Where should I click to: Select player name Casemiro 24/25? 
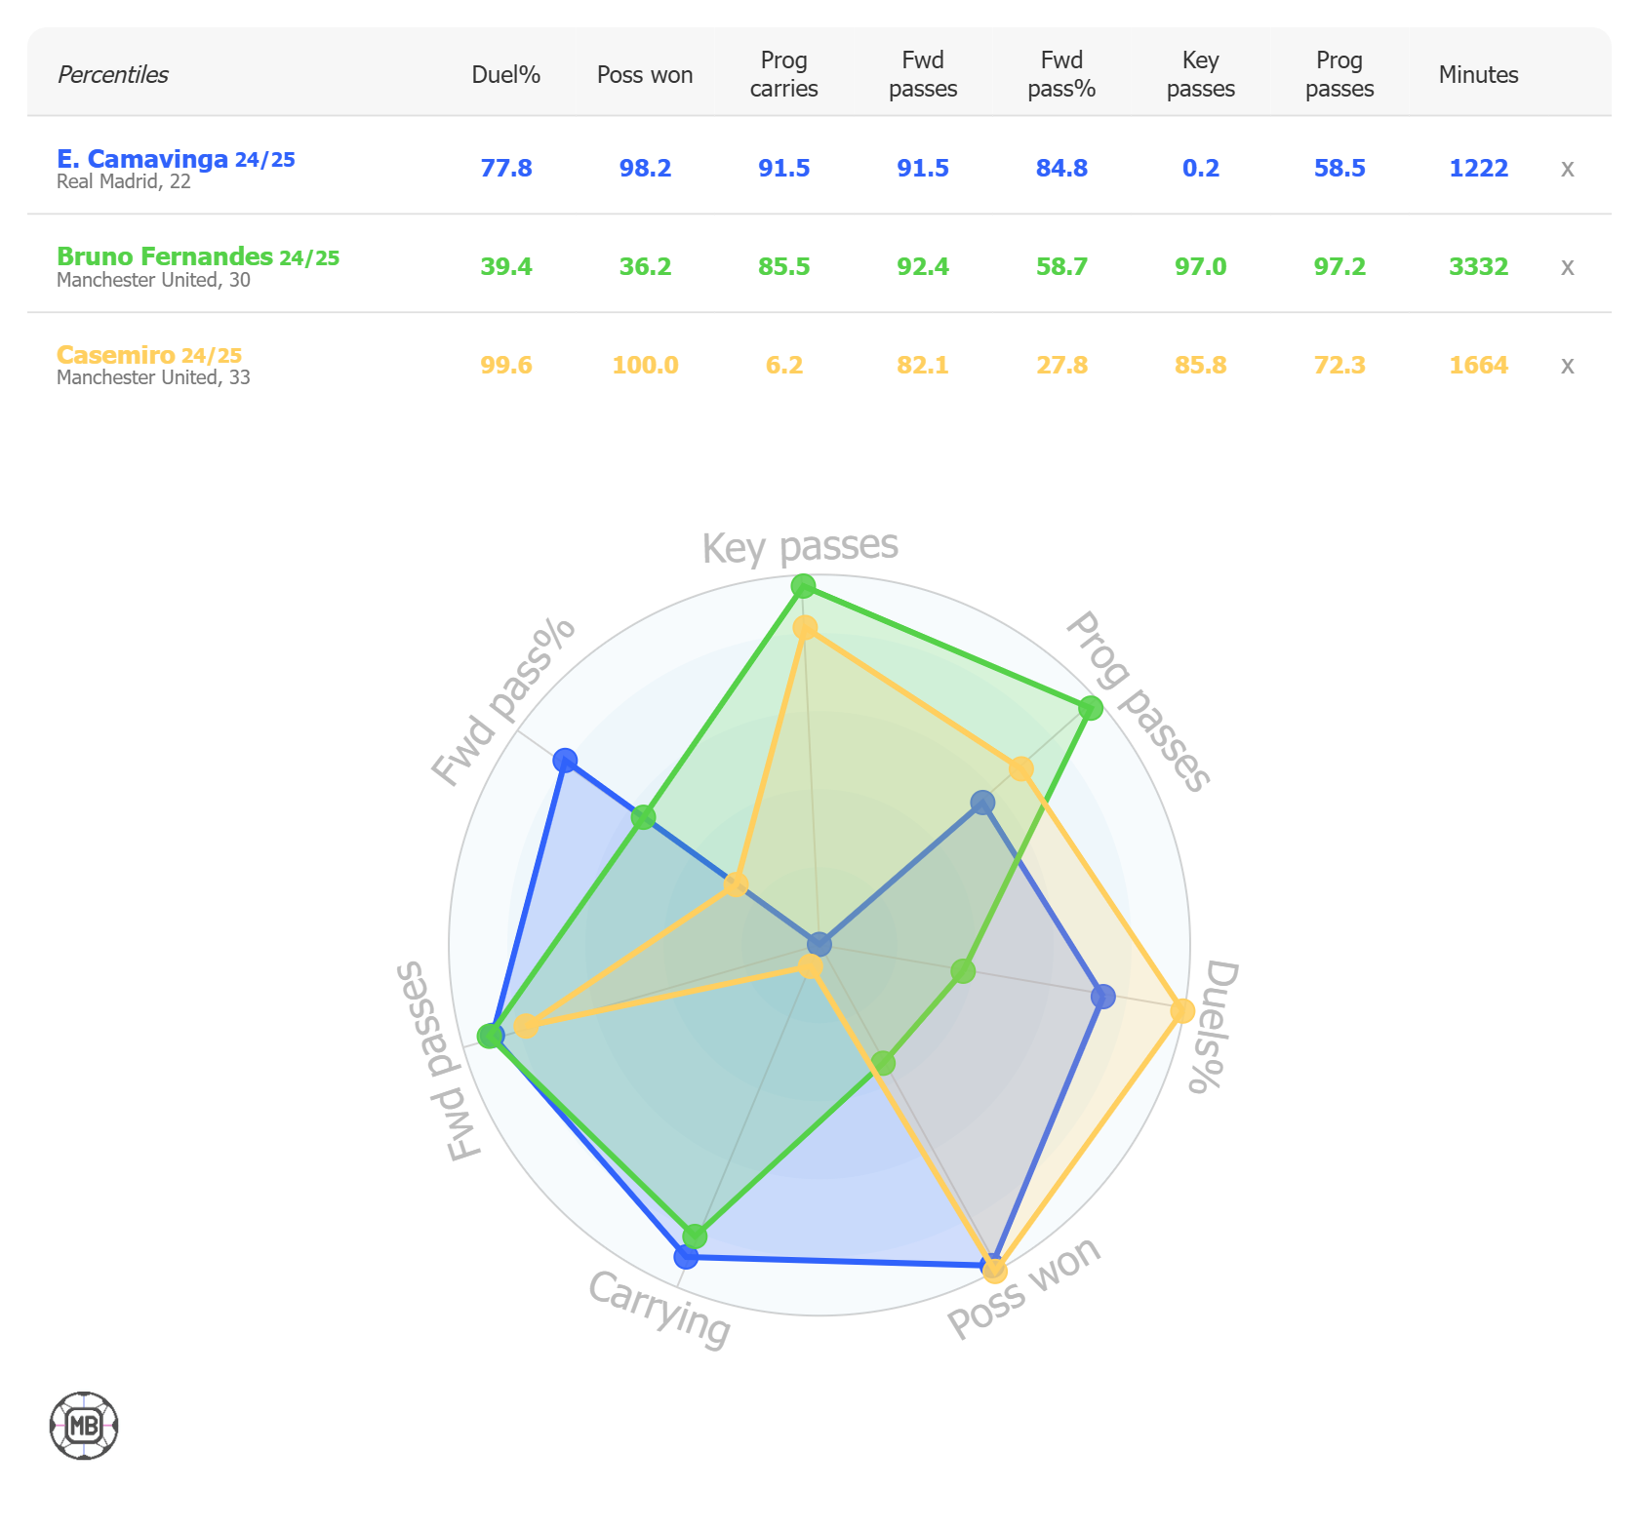(149, 355)
